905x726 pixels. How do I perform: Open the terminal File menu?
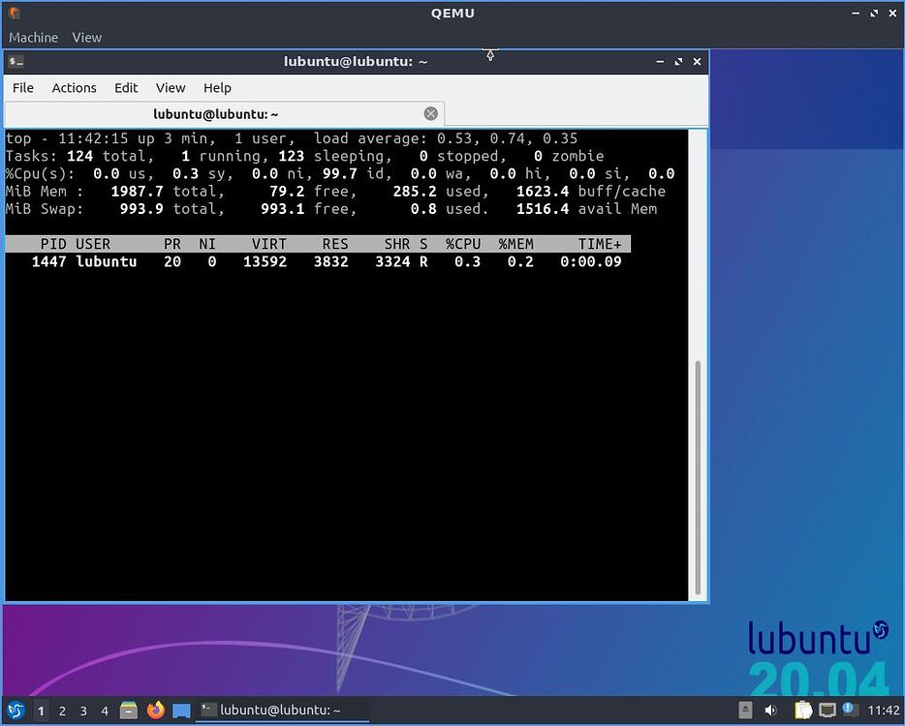23,88
